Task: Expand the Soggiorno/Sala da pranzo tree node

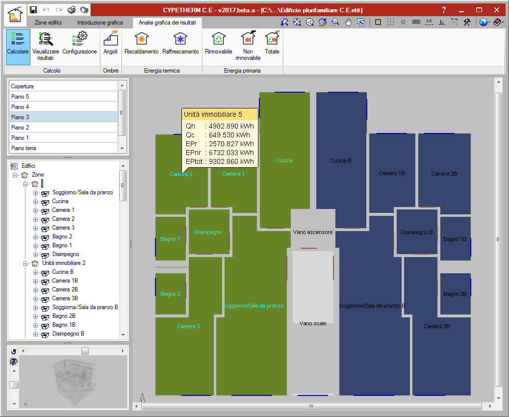Action: click(35, 193)
